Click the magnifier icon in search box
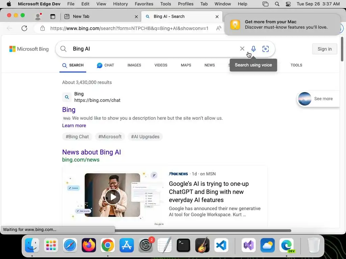This screenshot has height=259, width=346. 63,49
